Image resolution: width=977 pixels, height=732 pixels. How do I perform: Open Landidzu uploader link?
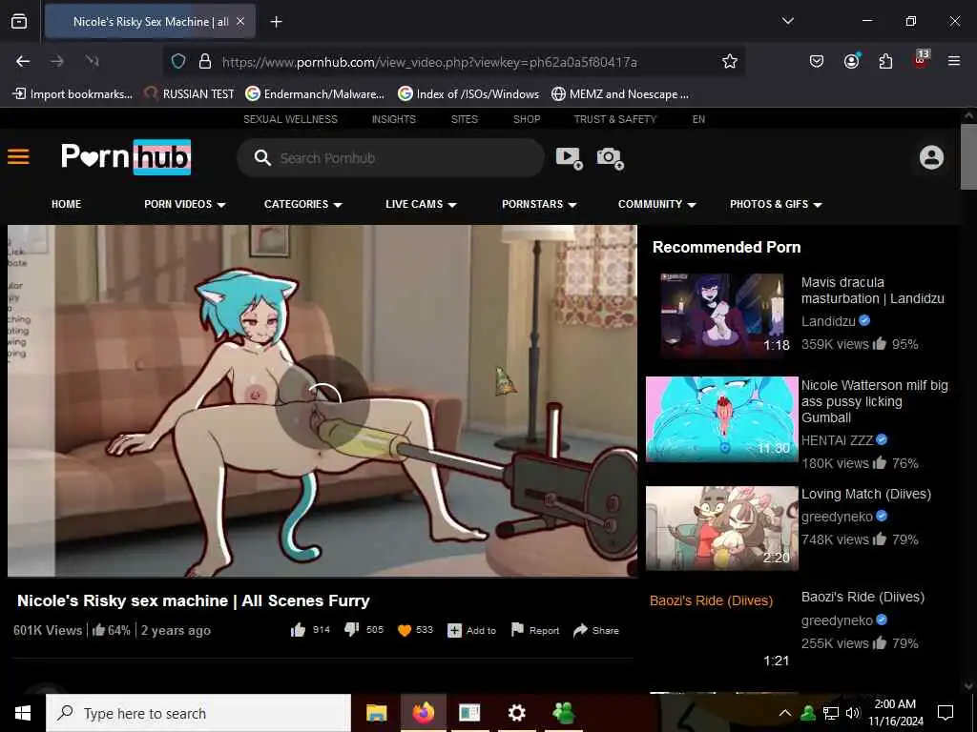(828, 321)
